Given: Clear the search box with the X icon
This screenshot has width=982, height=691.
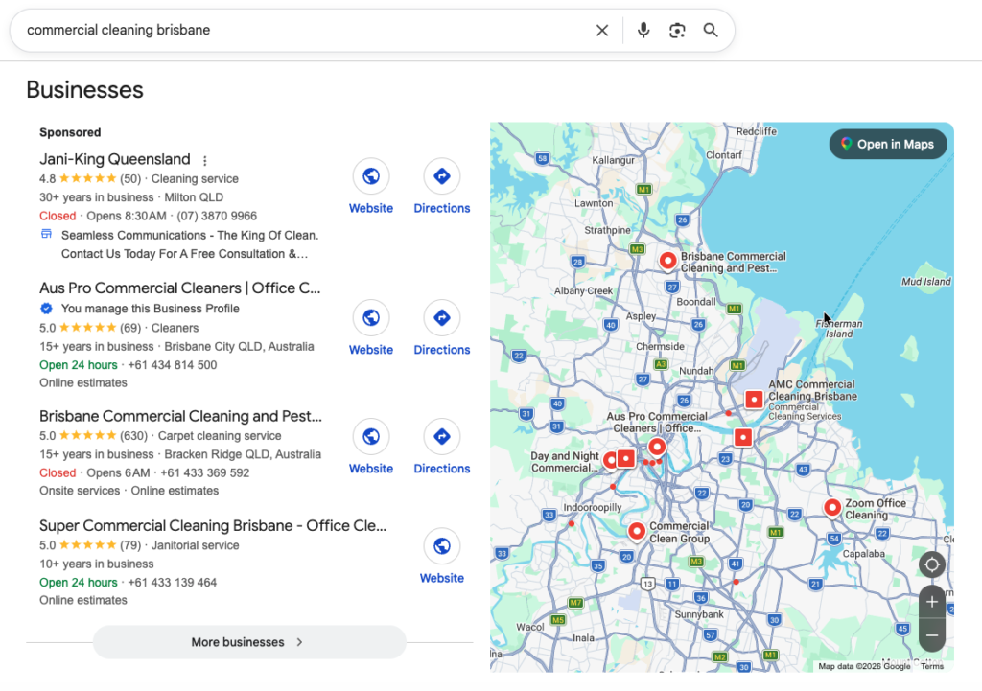Looking at the screenshot, I should [x=602, y=30].
